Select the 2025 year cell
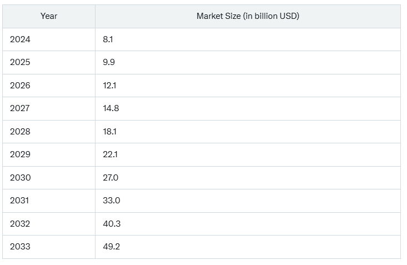This screenshot has height=265, width=407. point(20,62)
